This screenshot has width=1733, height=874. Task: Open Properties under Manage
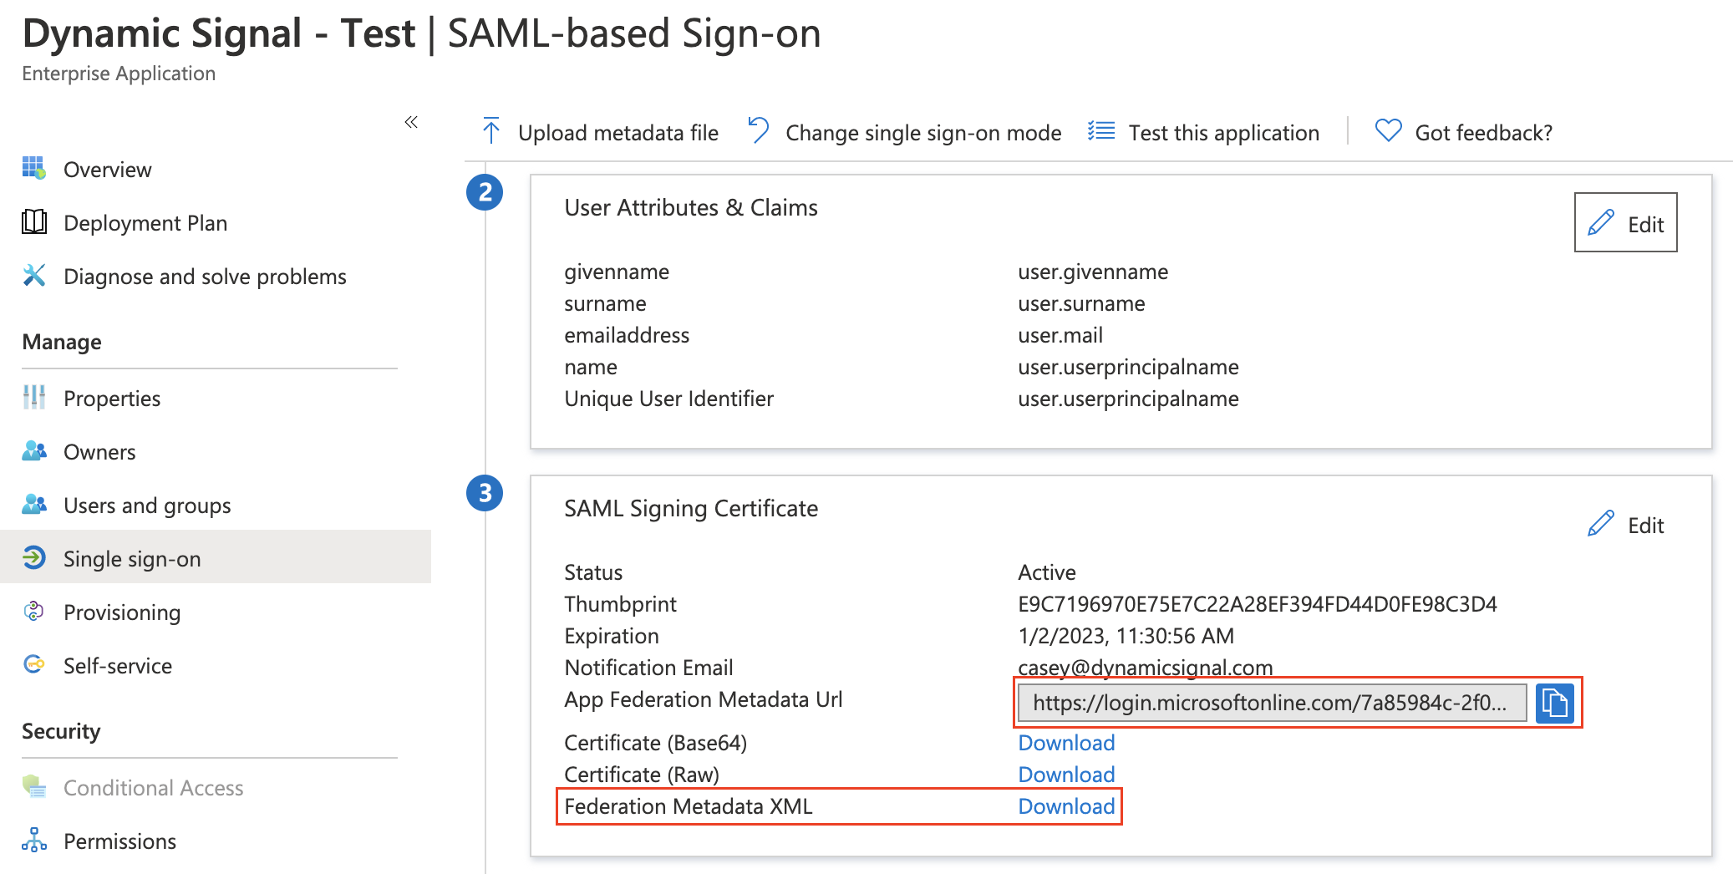112,399
